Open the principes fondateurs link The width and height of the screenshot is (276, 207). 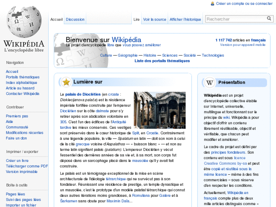click(x=228, y=152)
